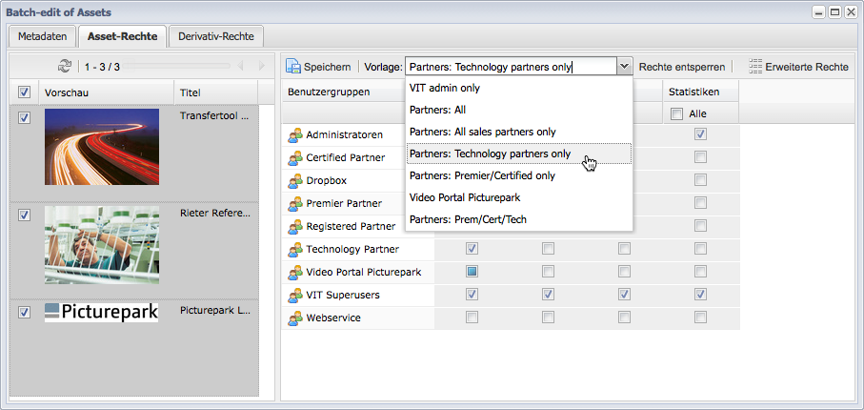Click the 'Picturepark L...' title text
864x410 pixels.
(215, 310)
